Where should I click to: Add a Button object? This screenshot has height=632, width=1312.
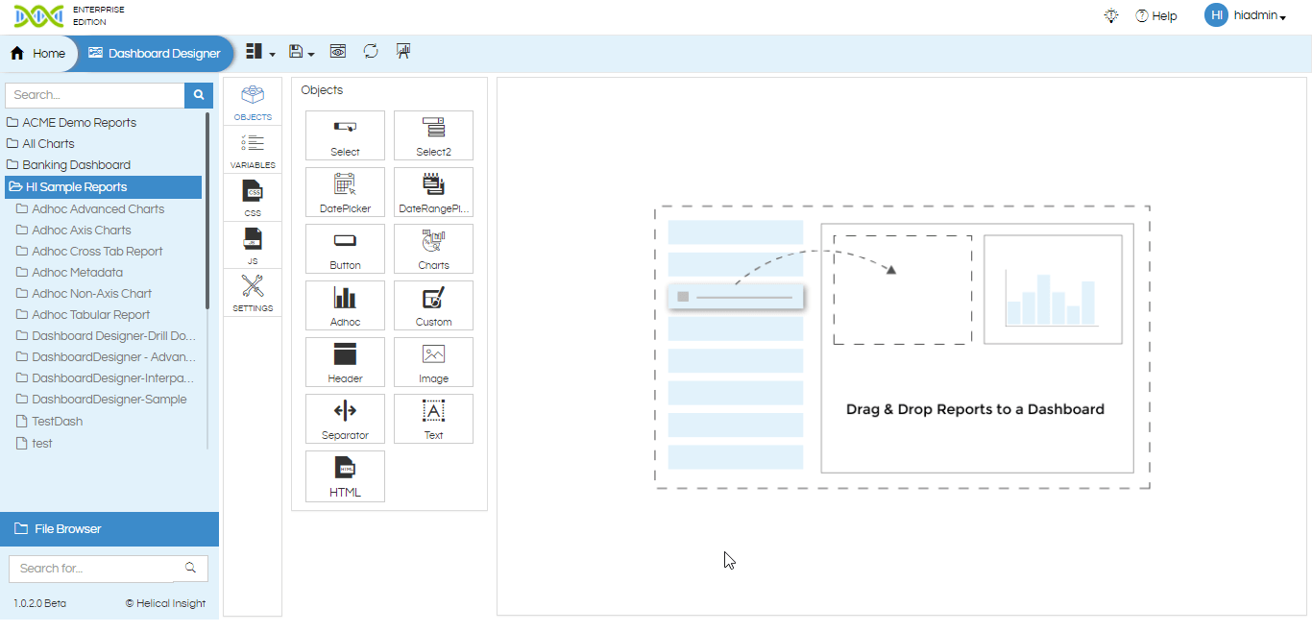pos(345,249)
